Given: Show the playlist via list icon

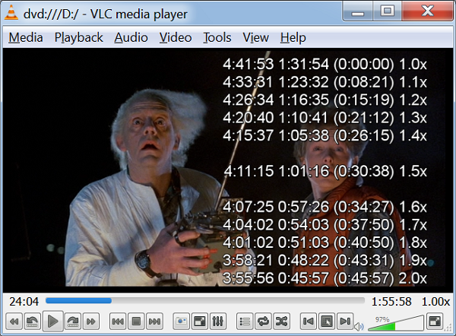Looking at the screenshot, I should pos(245,322).
